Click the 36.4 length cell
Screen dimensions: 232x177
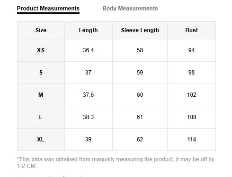[x=89, y=50]
